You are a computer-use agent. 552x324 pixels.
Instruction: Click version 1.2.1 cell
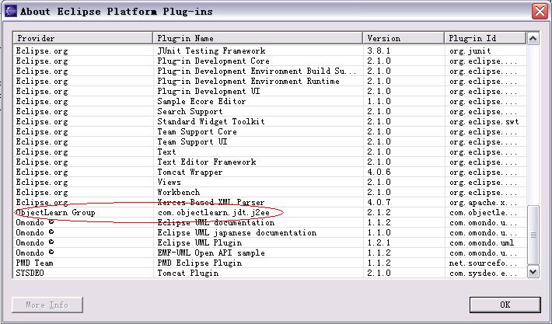pyautogui.click(x=379, y=242)
